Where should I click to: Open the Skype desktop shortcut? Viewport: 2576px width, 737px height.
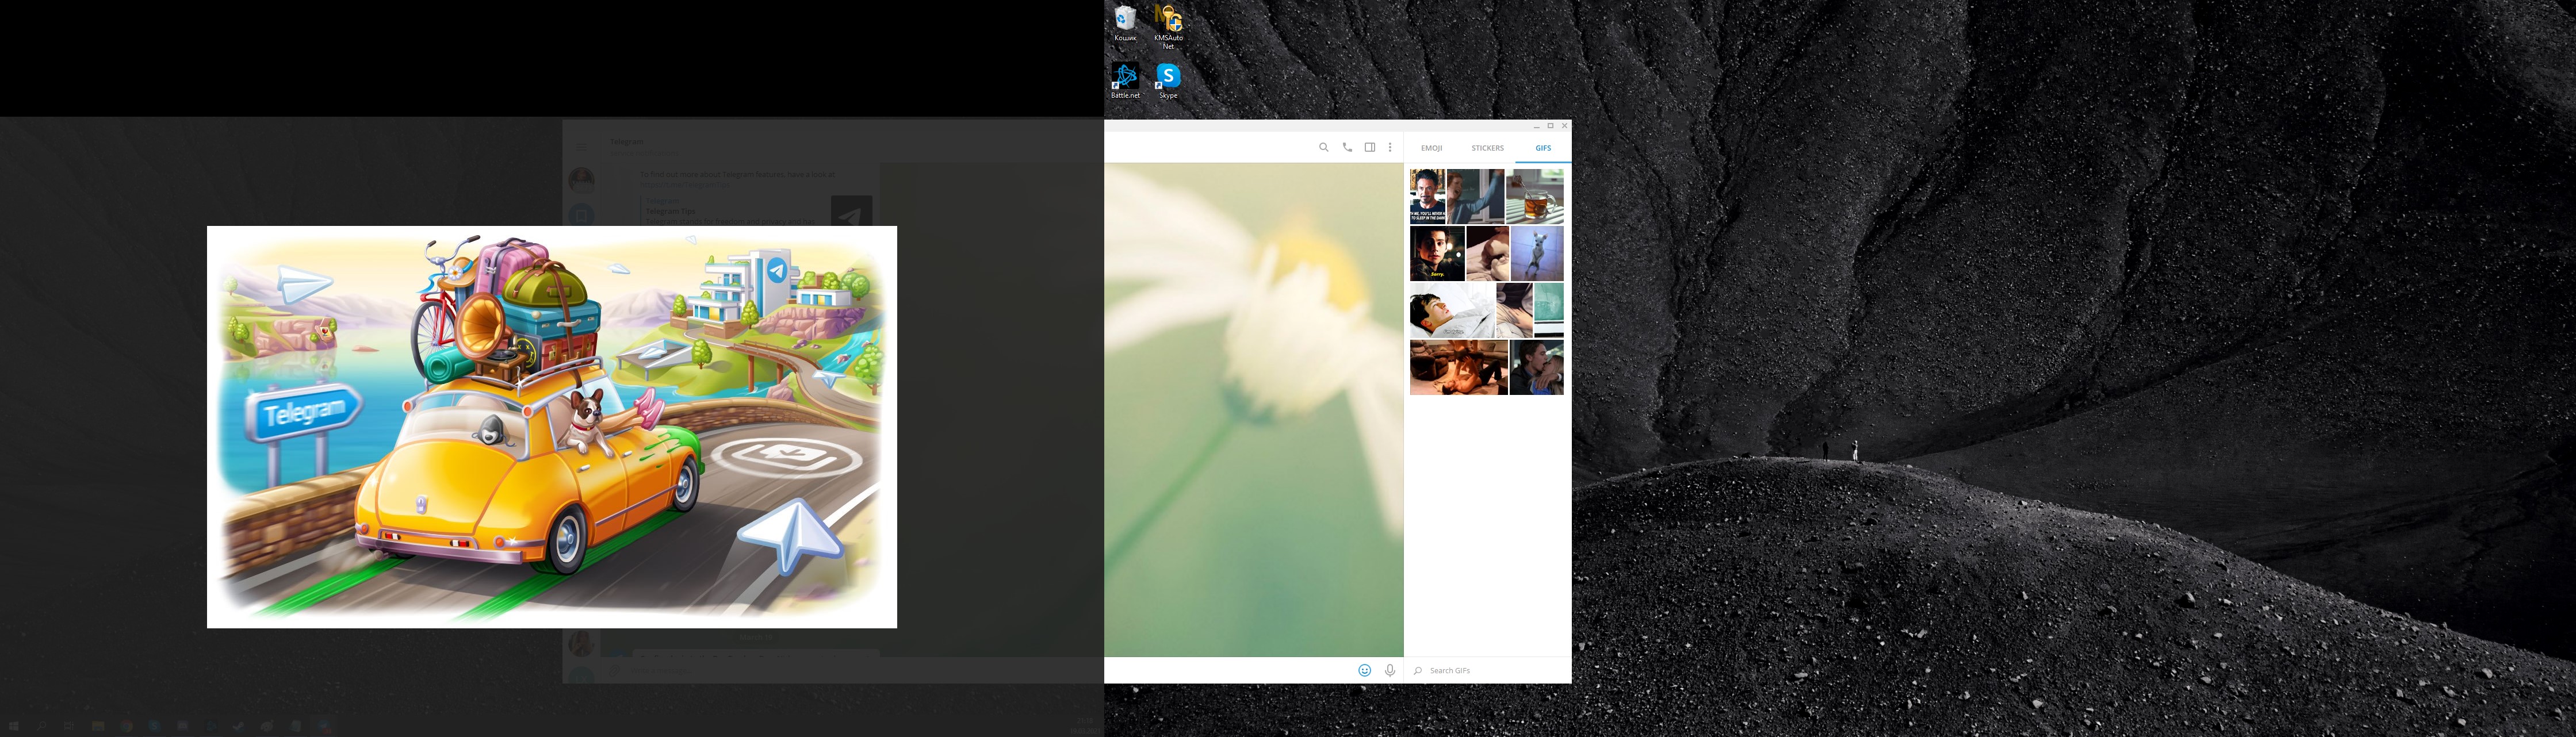[x=1168, y=78]
